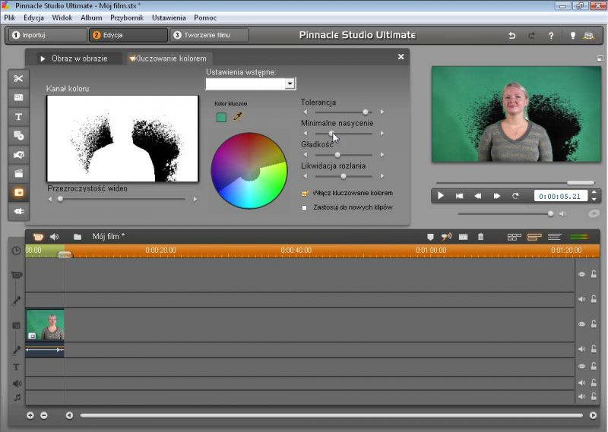Decrease timecode with down stepper arrow

[x=594, y=199]
